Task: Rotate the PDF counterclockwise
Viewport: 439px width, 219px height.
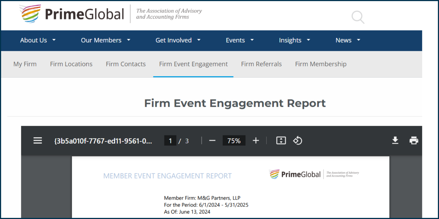Action: [x=297, y=141]
